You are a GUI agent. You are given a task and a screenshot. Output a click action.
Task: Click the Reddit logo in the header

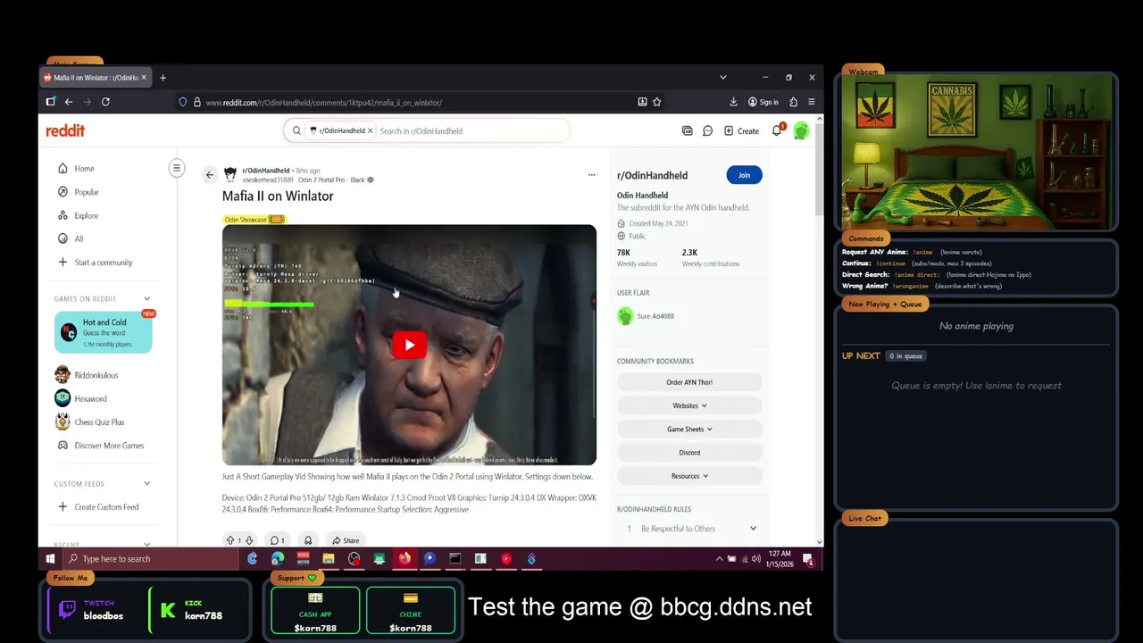65,130
